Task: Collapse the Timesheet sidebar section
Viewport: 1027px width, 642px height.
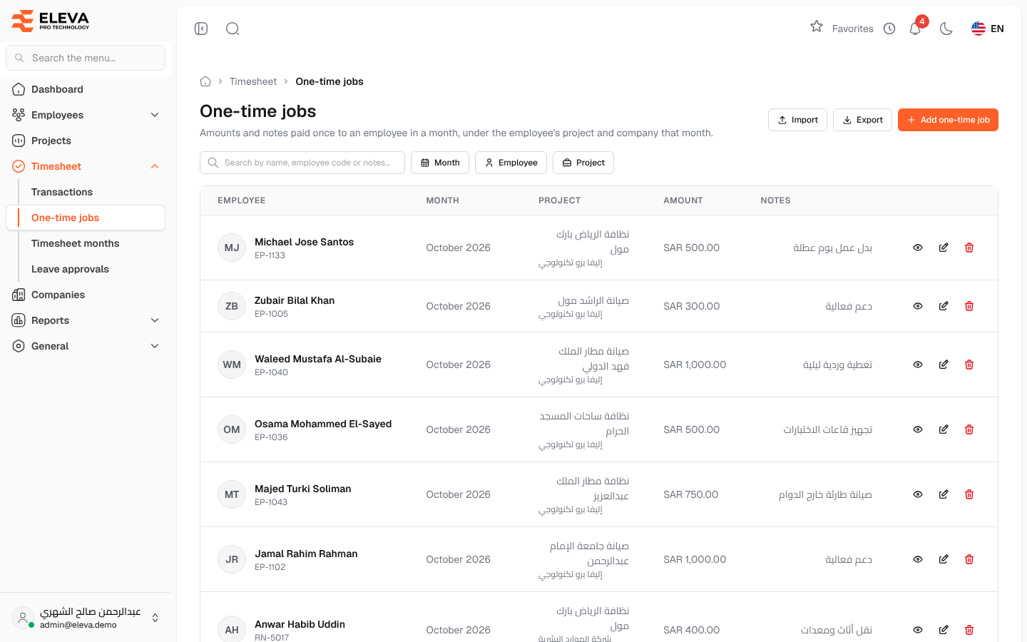Action: 86,166
